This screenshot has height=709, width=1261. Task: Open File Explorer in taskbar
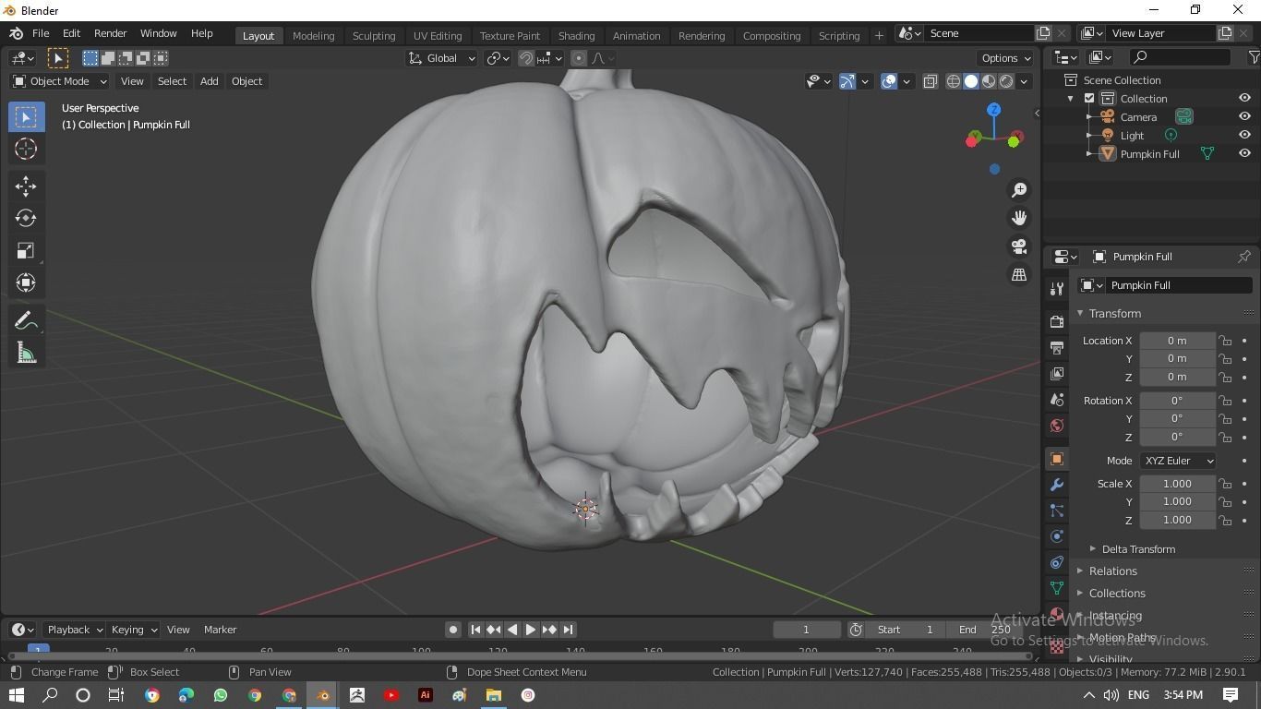pyautogui.click(x=493, y=695)
